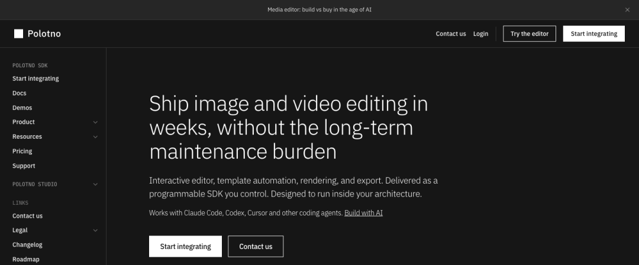Open Docs in the sidebar
Screen dimensions: 639x265
(19, 93)
